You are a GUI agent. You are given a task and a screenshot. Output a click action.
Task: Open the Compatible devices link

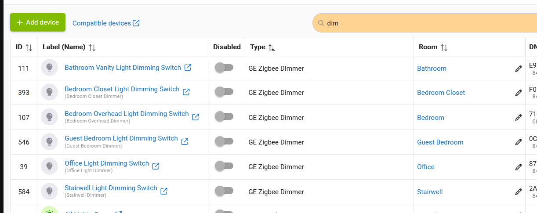(x=106, y=23)
